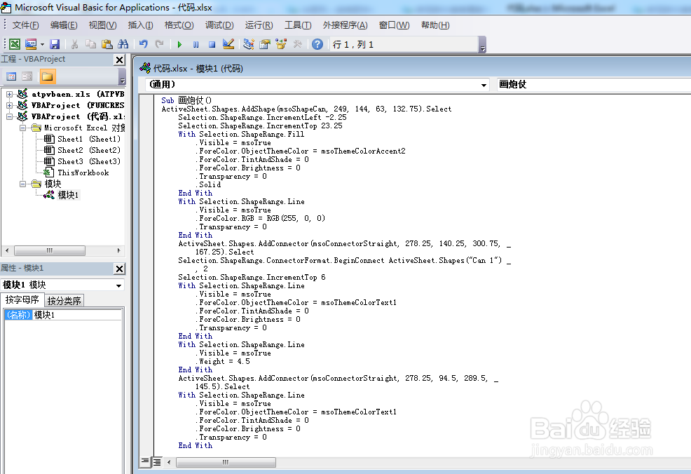Open the 视图(V) menu
The width and height of the screenshot is (691, 474).
(103, 25)
